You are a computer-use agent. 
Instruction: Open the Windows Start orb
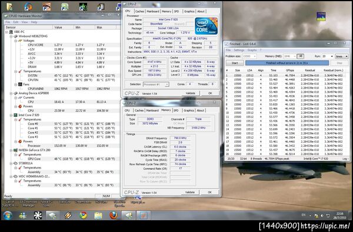[x=7, y=216]
